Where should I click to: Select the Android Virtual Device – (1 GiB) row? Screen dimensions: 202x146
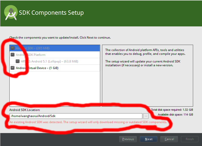point(55,68)
